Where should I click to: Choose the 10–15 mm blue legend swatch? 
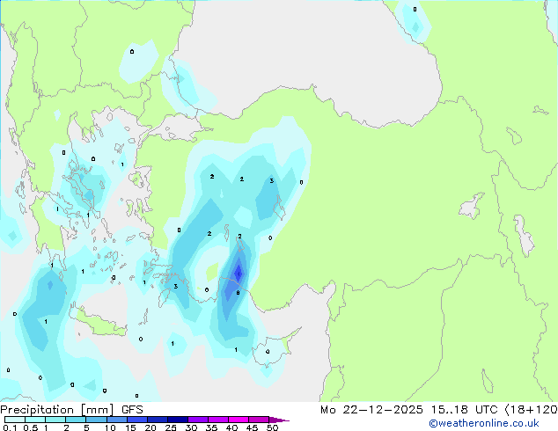coord(117,420)
